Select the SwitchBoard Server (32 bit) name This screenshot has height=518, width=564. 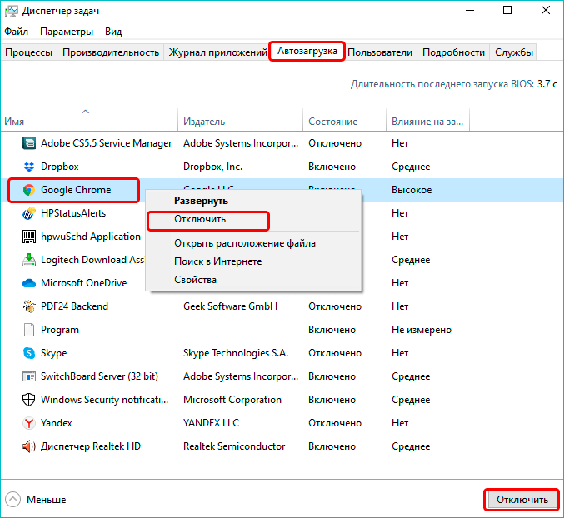pos(99,376)
